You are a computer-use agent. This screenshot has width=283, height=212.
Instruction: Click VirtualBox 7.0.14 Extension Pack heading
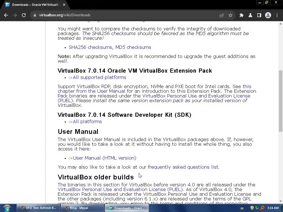coord(135,71)
